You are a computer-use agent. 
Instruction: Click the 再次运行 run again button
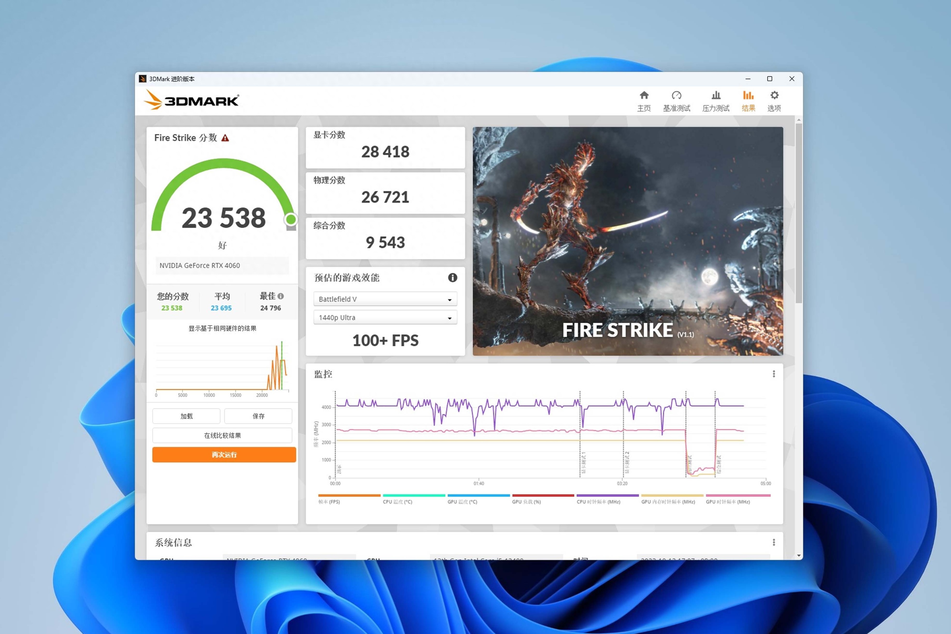[x=224, y=455]
